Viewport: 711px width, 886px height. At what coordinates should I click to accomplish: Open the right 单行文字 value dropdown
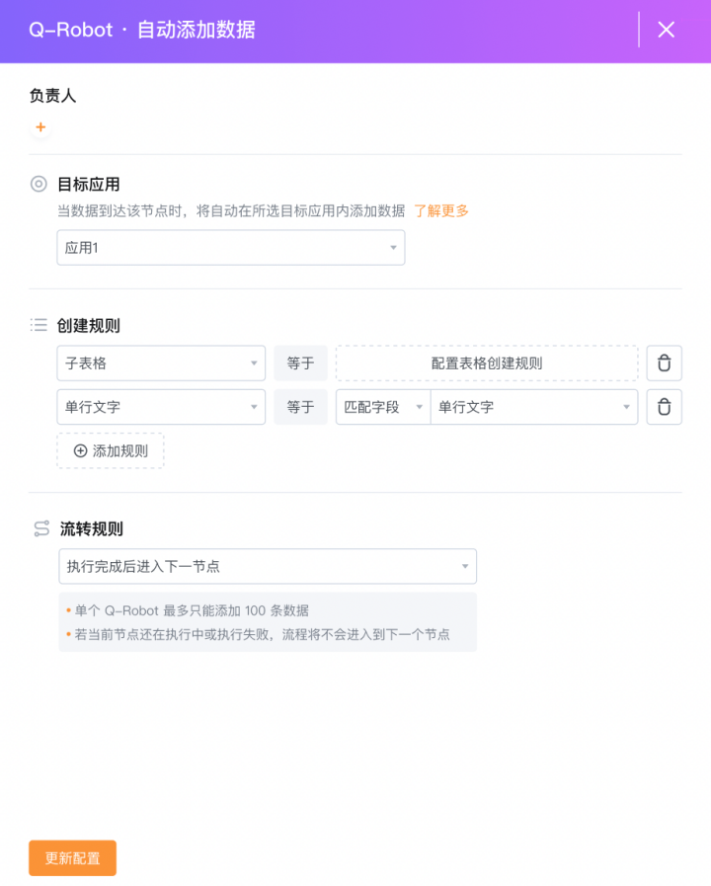pyautogui.click(x=534, y=407)
